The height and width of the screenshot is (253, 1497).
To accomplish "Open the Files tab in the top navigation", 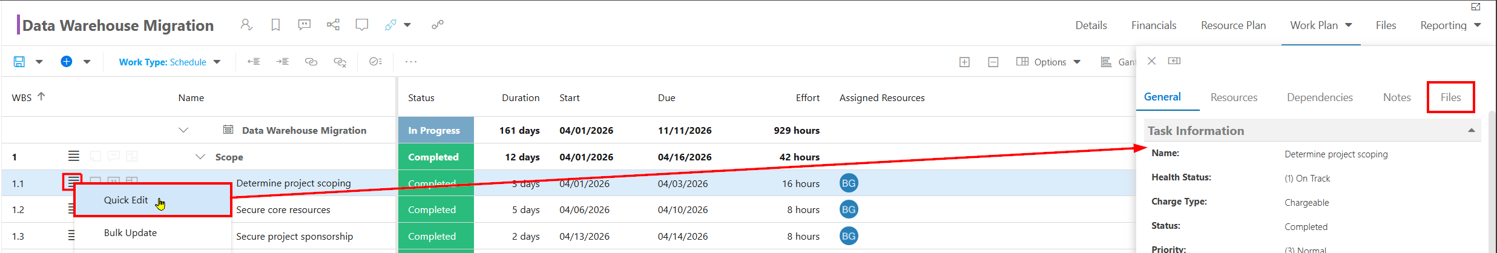I will pos(1386,25).
